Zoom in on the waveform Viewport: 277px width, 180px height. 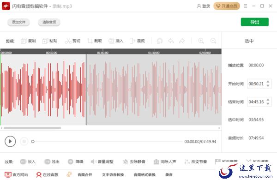pos(201,41)
